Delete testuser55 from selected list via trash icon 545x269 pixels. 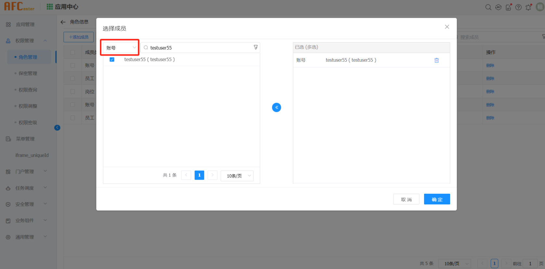click(x=436, y=60)
